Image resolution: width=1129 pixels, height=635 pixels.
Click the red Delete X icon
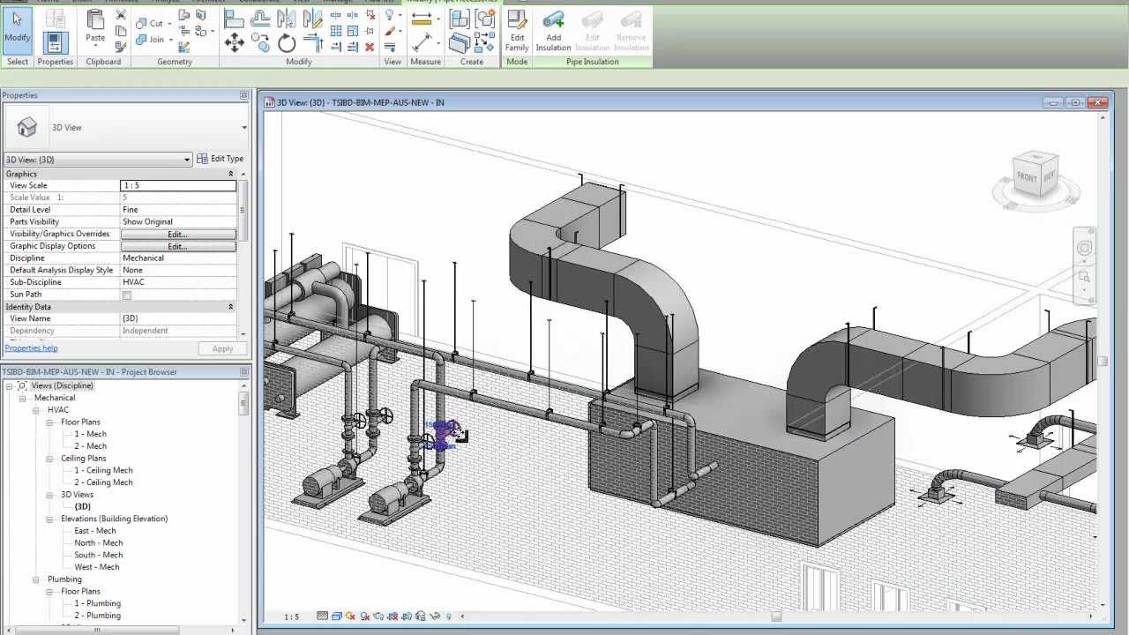(370, 47)
